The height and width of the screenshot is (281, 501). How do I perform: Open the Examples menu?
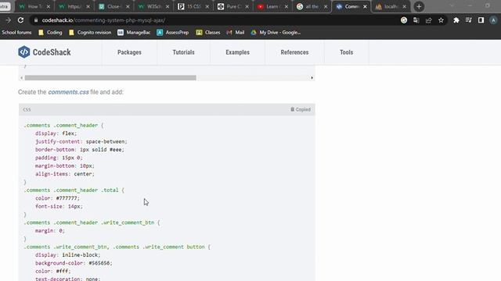click(237, 52)
